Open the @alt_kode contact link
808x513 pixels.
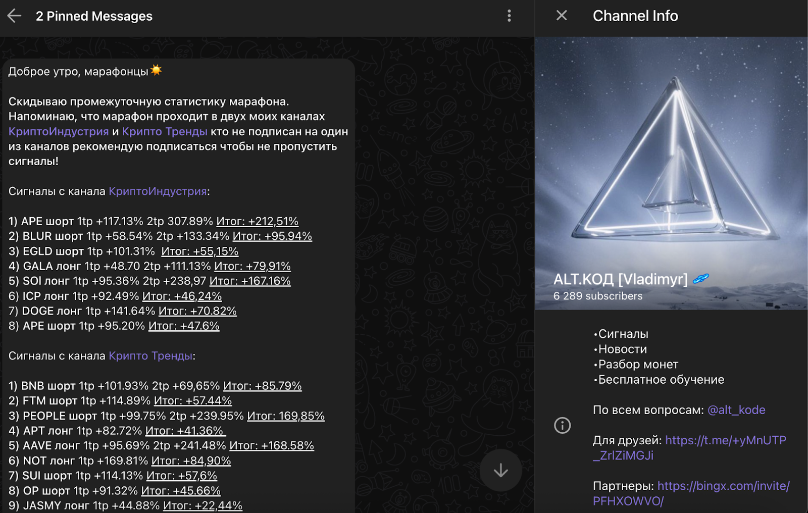pyautogui.click(x=736, y=410)
